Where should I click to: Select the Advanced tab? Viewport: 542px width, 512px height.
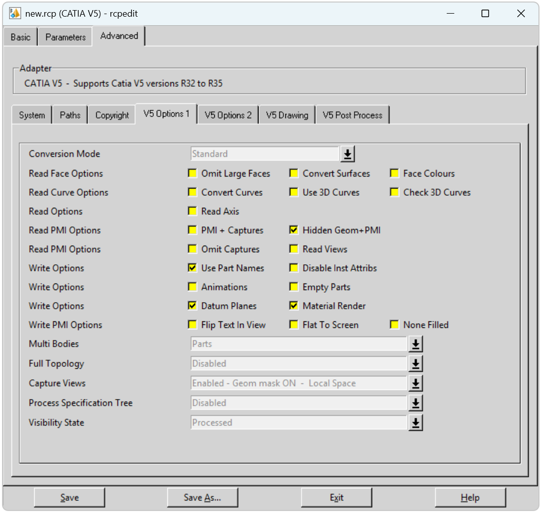(x=119, y=36)
